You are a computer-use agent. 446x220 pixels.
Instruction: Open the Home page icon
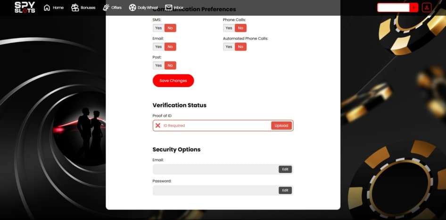[47, 8]
